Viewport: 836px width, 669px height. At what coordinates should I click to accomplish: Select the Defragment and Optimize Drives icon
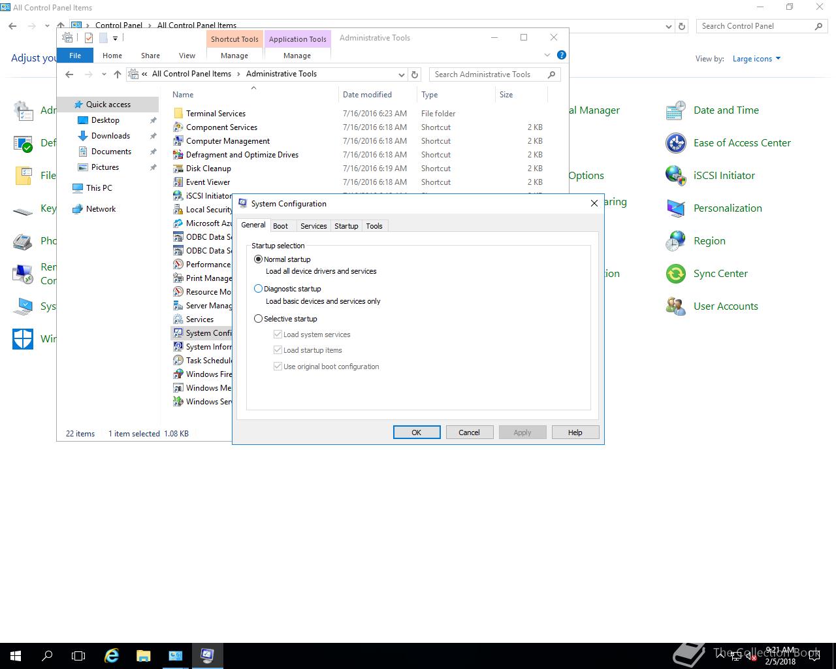click(x=178, y=155)
